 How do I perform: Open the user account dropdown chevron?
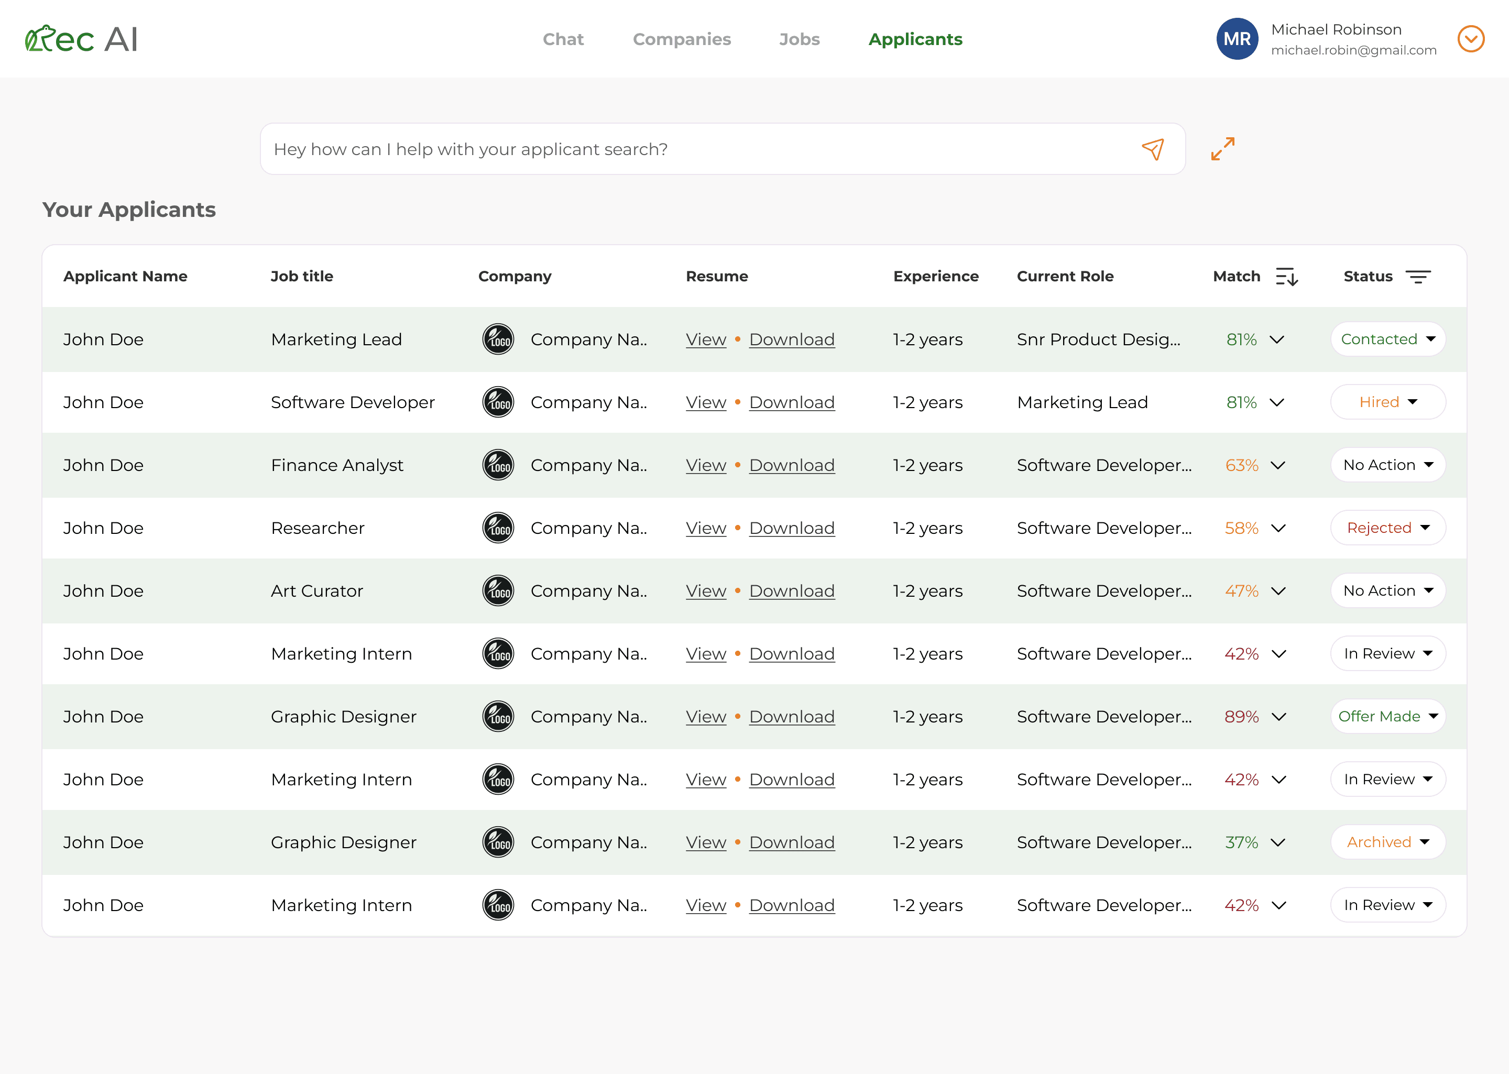(1471, 39)
